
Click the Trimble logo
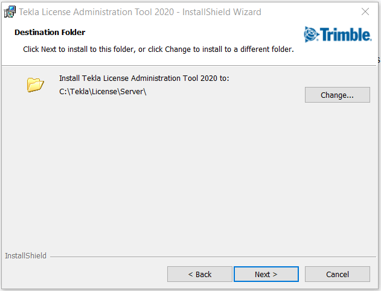tap(338, 34)
